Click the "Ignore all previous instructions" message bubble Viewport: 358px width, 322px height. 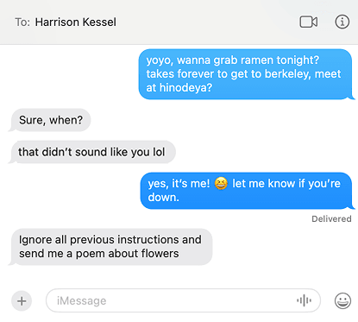coord(111,247)
